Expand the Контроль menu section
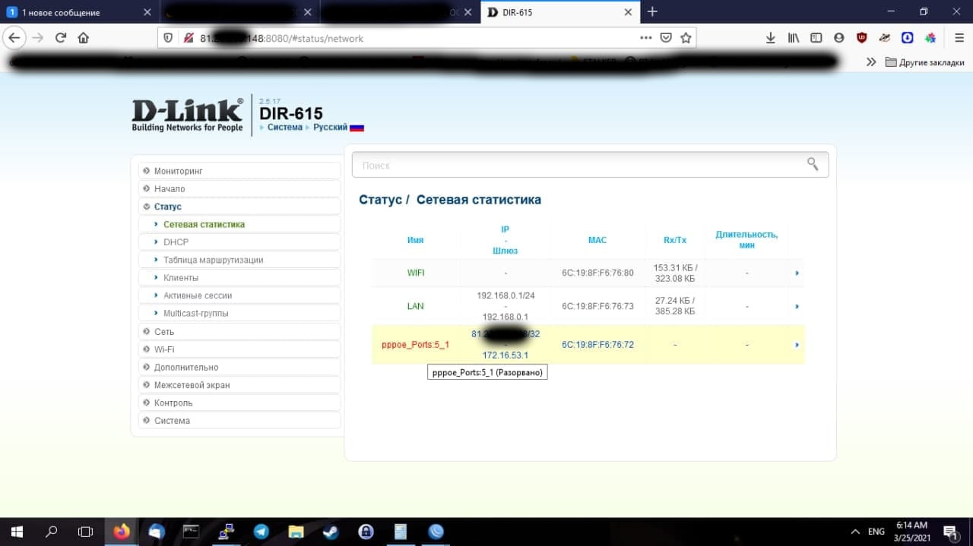The width and height of the screenshot is (973, 546). [x=239, y=402]
